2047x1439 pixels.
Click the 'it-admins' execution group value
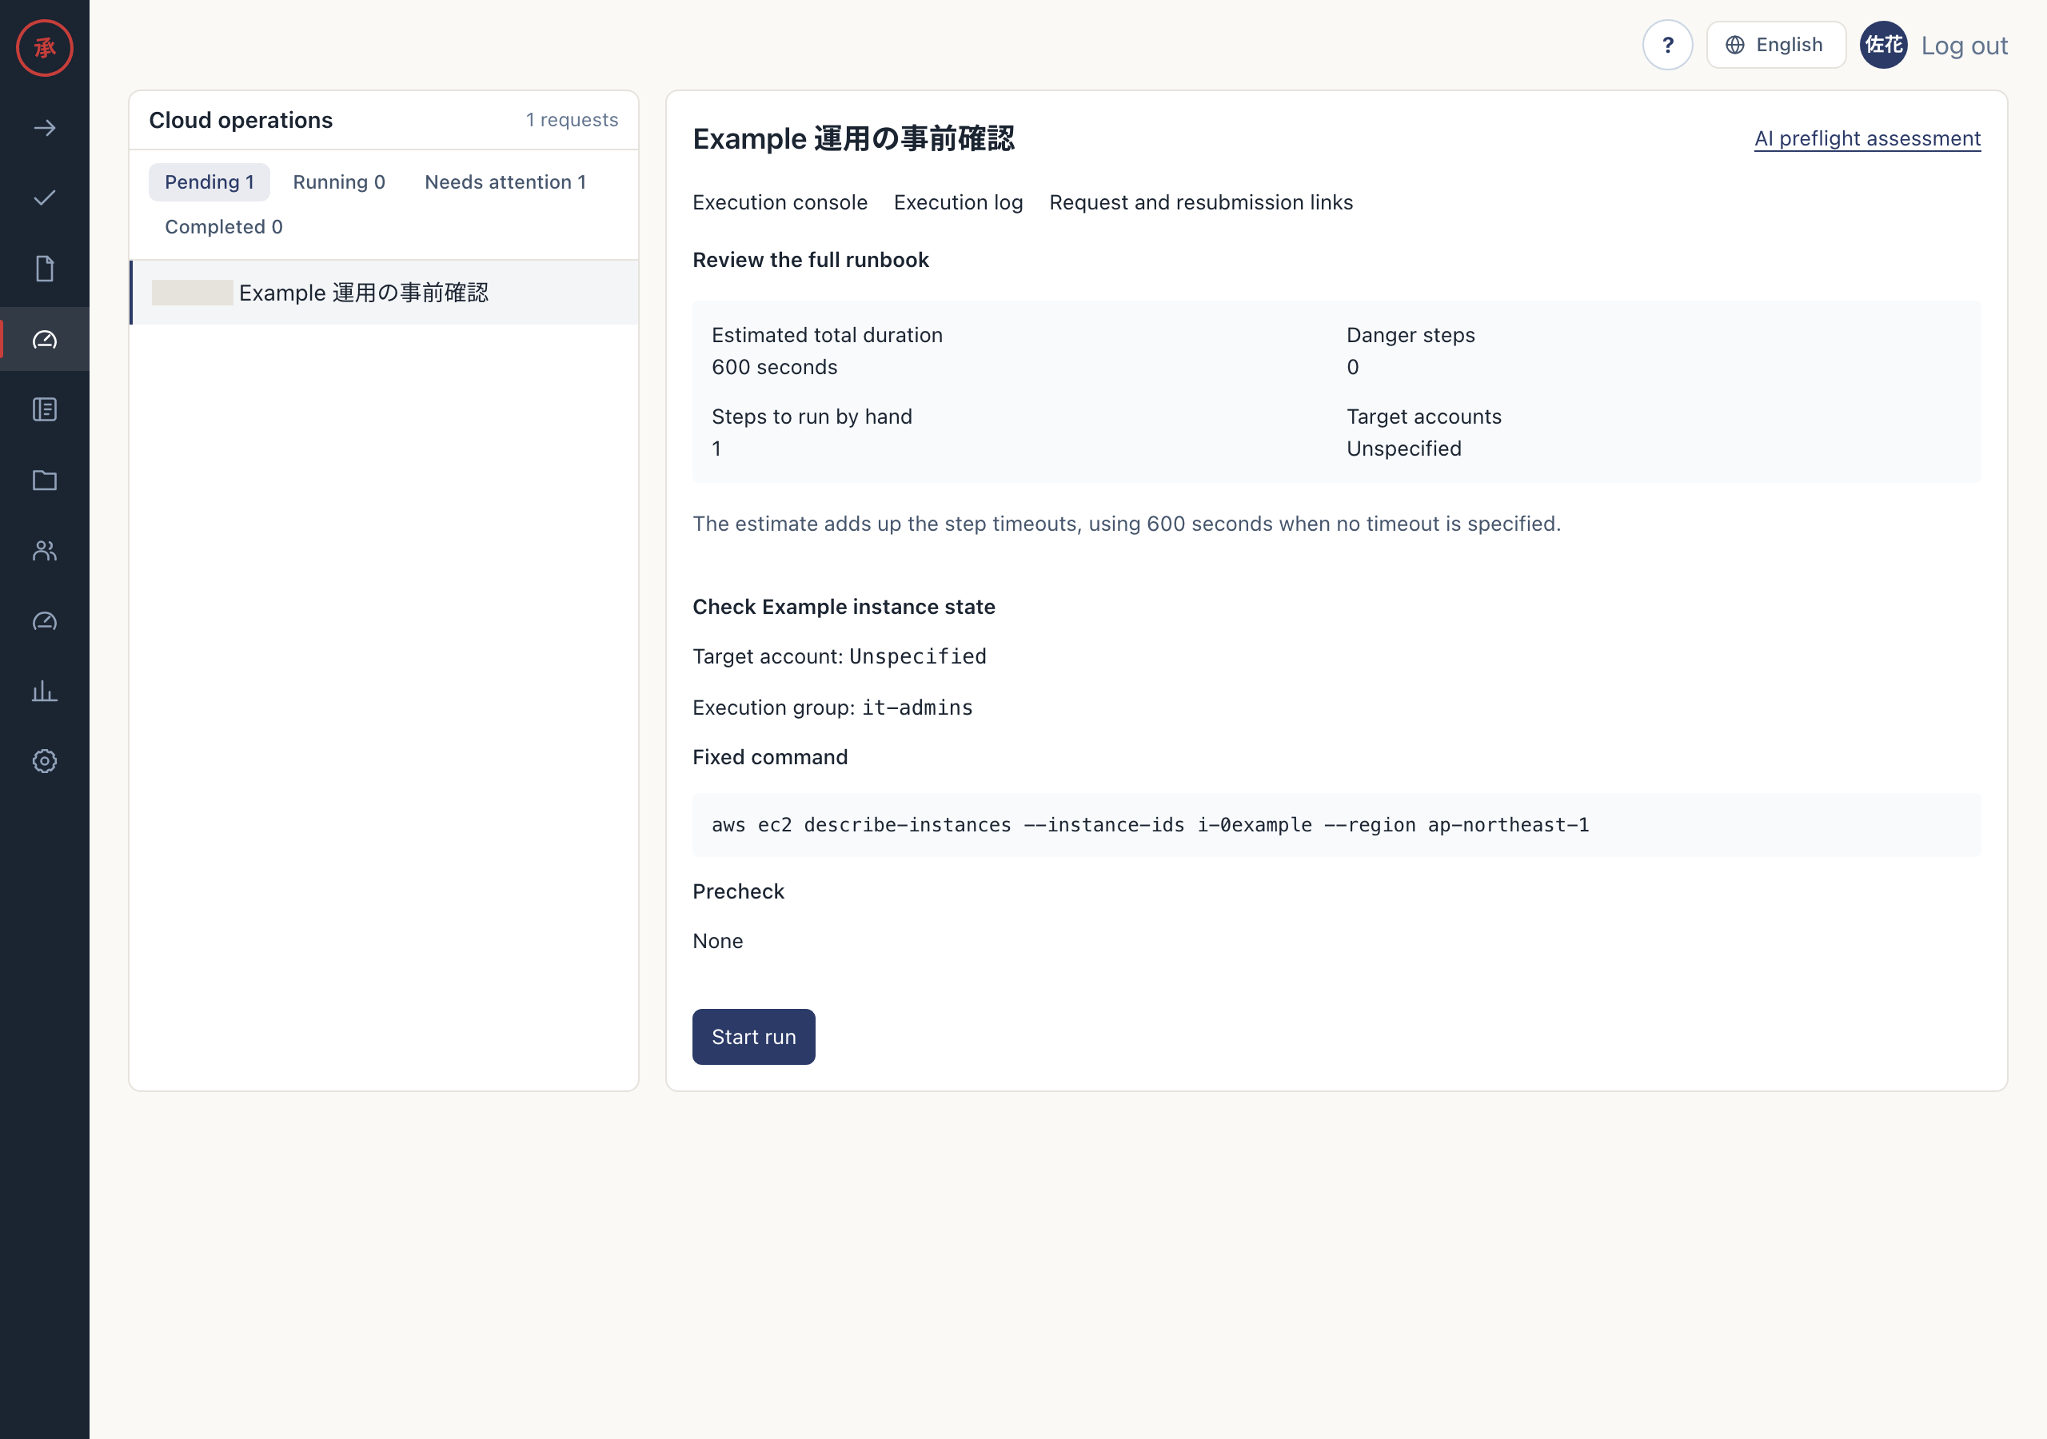point(917,707)
